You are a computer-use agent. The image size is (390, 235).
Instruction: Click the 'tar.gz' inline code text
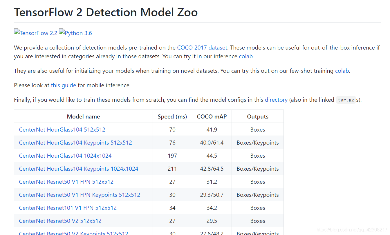[x=346, y=100]
